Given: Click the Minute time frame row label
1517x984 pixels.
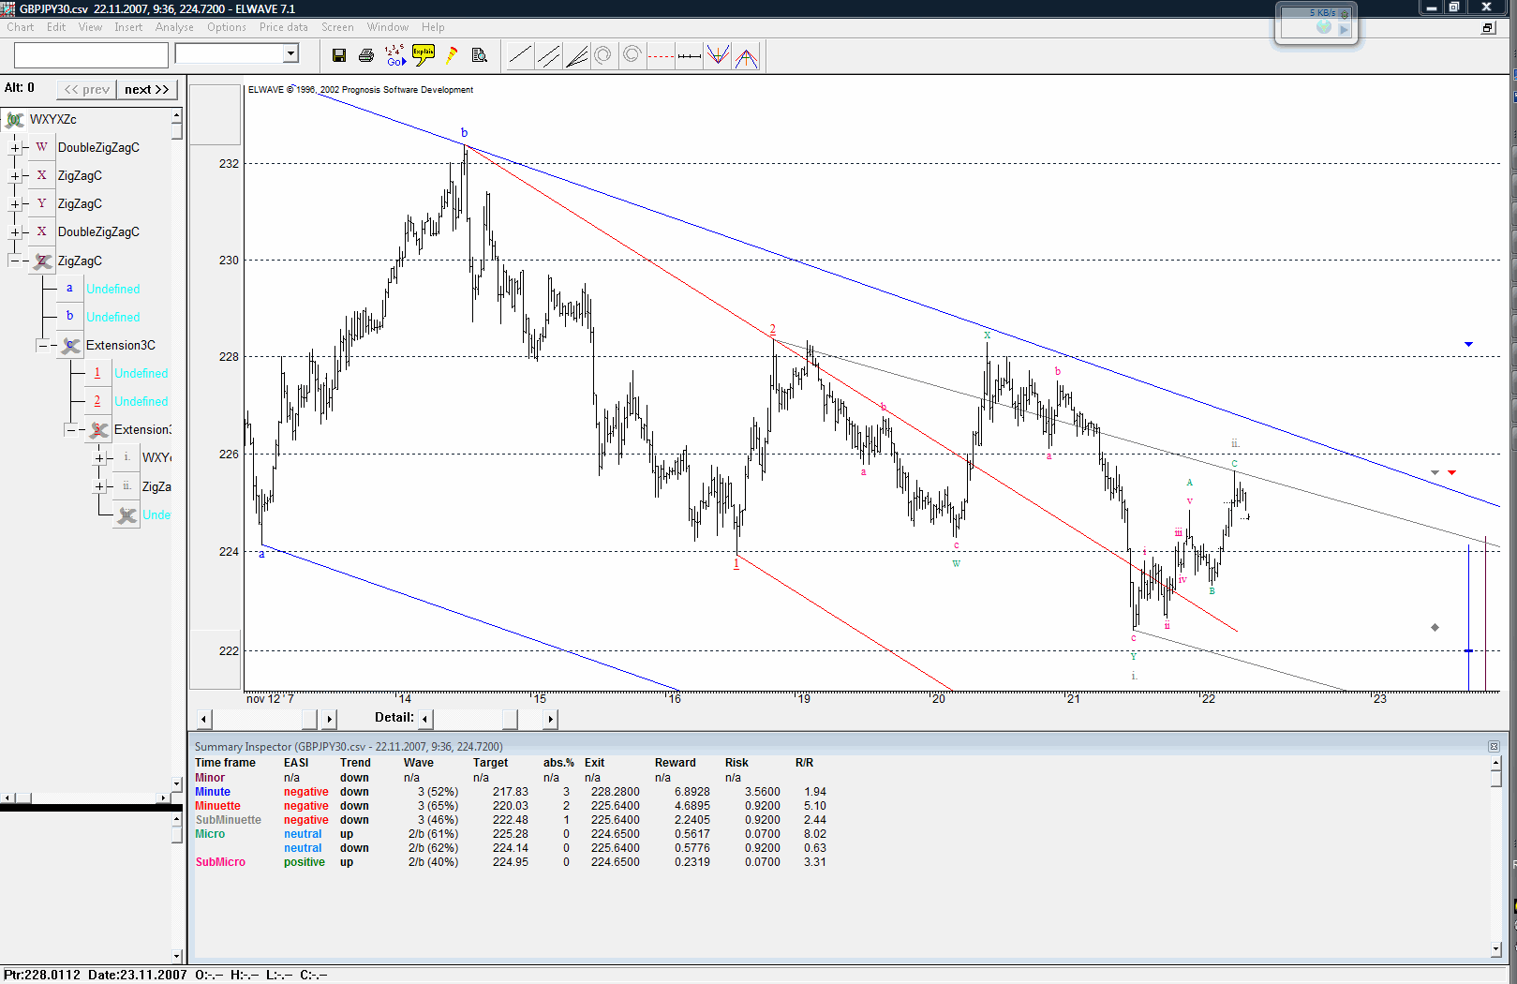Looking at the screenshot, I should coord(213,792).
